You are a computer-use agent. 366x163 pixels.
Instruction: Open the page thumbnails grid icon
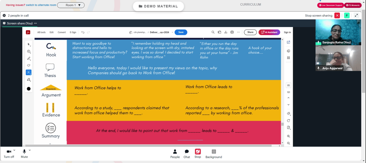(x=288, y=58)
